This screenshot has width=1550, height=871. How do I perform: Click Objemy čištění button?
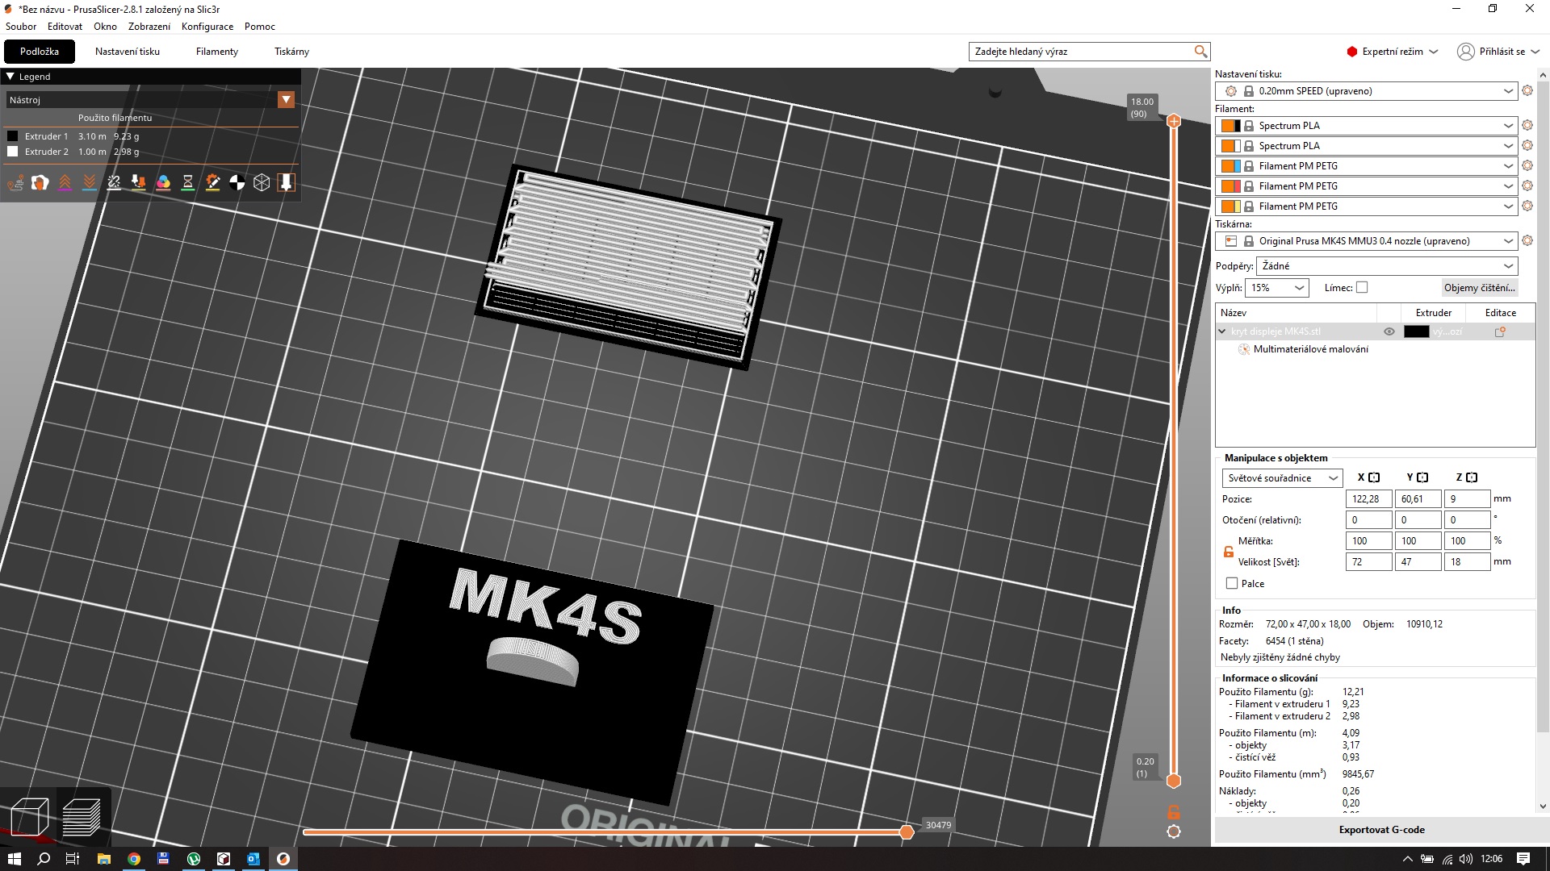pyautogui.click(x=1479, y=288)
